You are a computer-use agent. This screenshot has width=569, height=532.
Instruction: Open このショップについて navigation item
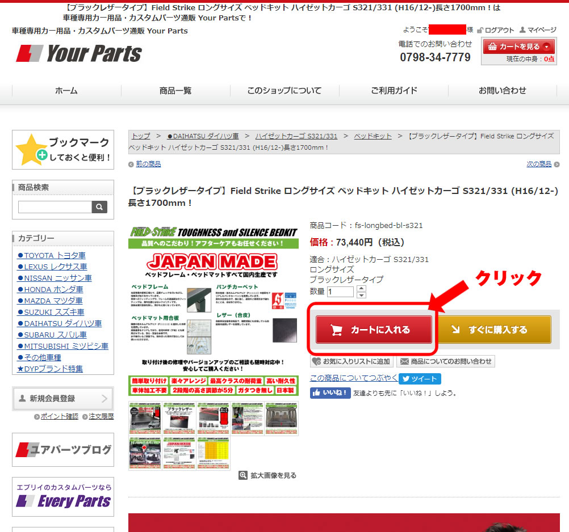point(284,91)
